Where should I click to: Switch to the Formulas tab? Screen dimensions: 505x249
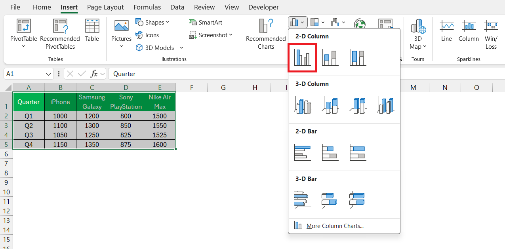(x=147, y=7)
